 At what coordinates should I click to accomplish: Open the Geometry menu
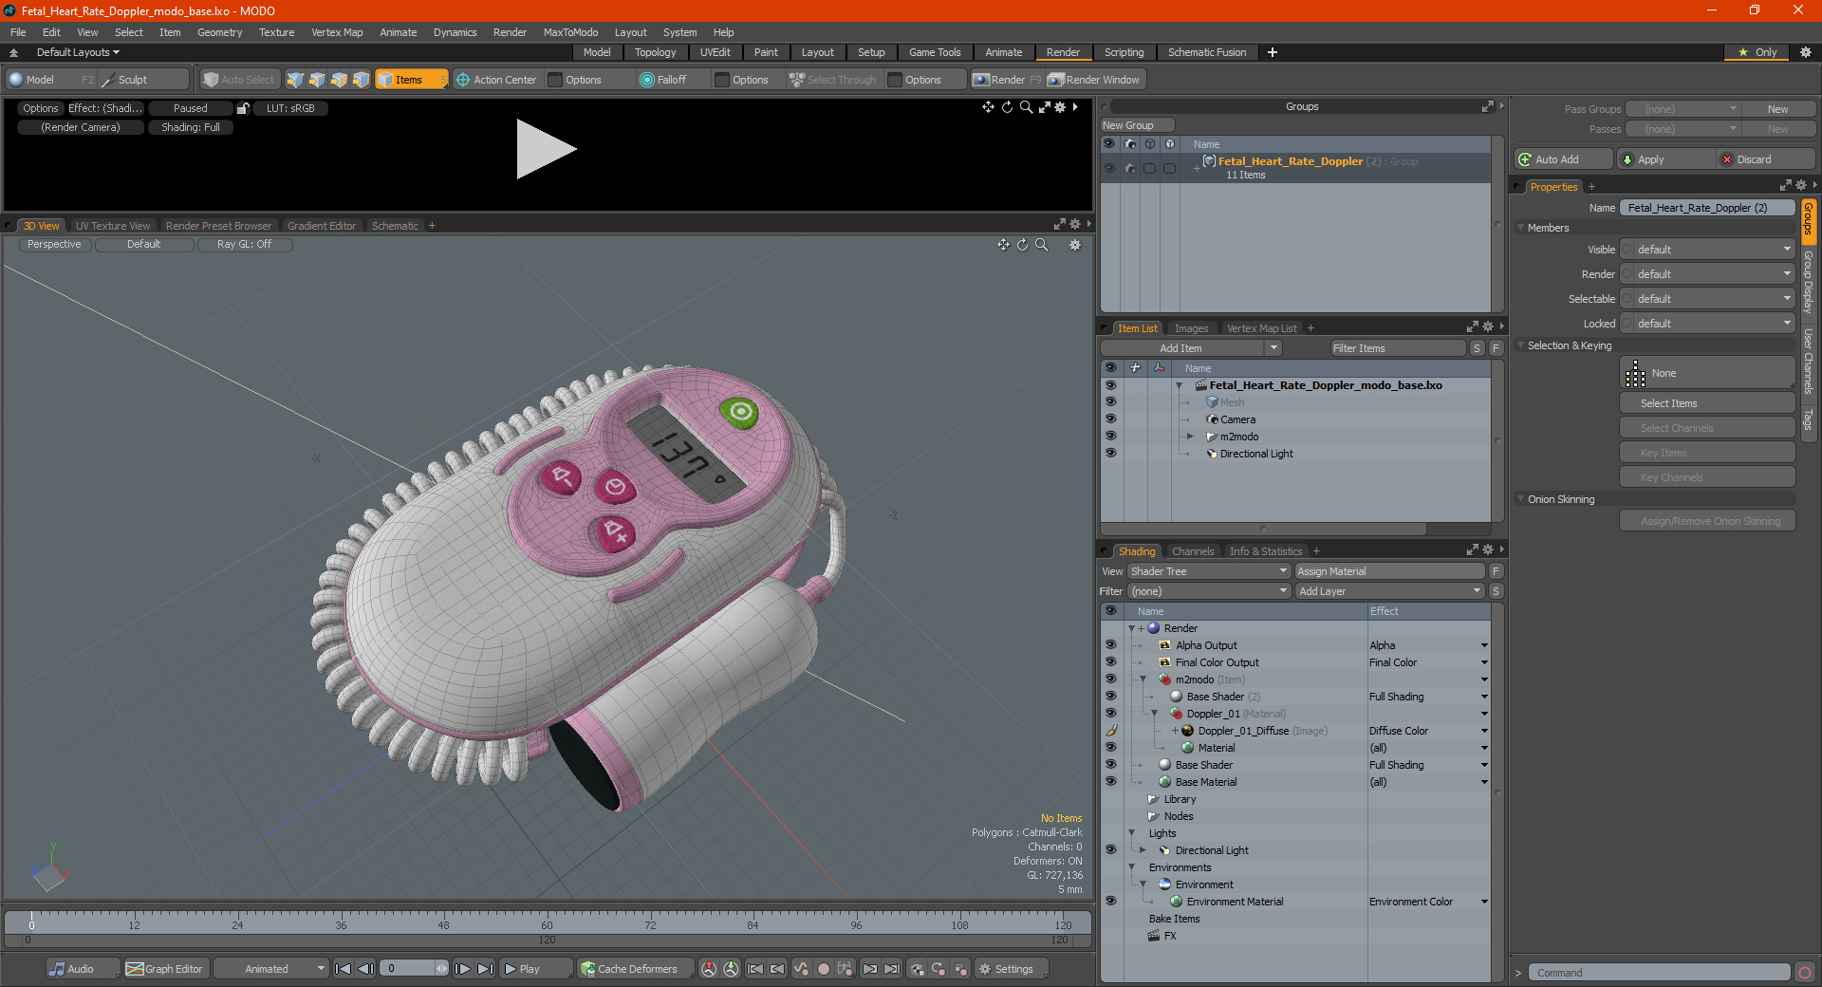click(x=219, y=32)
